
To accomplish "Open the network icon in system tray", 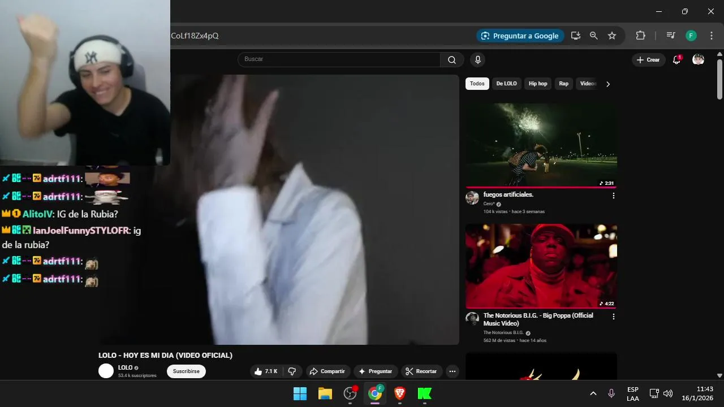I will click(654, 393).
